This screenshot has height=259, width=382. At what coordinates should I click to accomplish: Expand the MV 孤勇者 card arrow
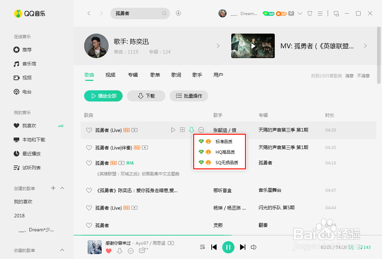(365, 46)
